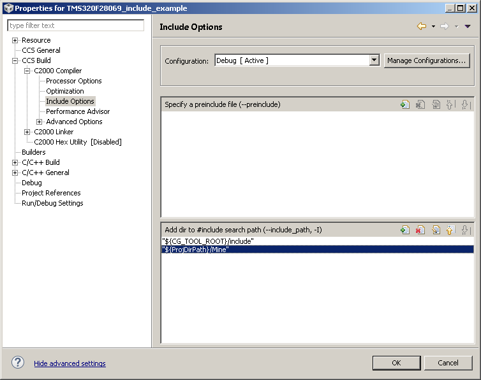
Task: Select the C/C++ General tree label
Action: (x=45, y=172)
